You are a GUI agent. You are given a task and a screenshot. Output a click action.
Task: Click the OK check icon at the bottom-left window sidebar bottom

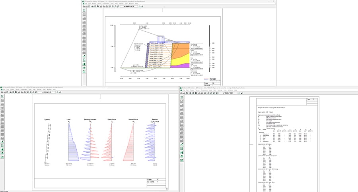click(2, 157)
